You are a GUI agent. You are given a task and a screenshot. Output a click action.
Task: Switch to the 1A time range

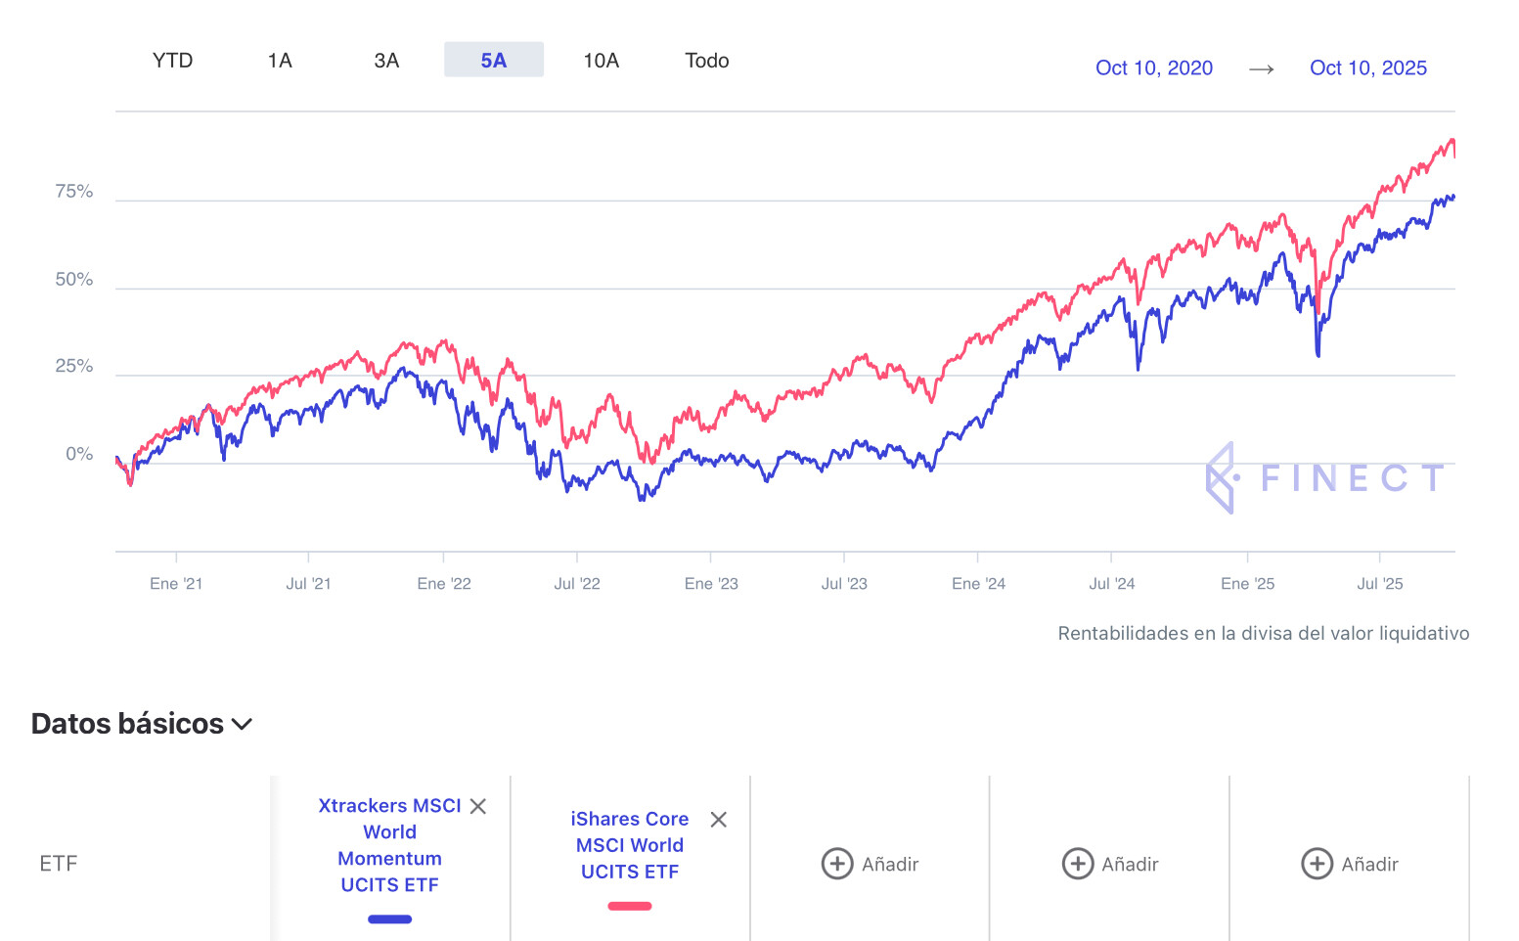pyautogui.click(x=280, y=61)
